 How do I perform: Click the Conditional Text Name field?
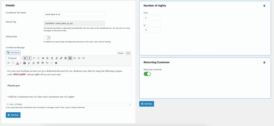pos(74,14)
